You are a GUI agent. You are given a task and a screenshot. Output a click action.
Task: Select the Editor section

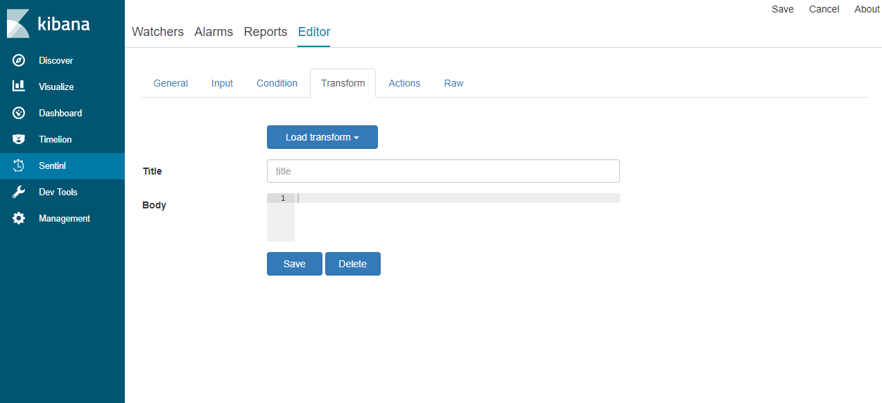314,32
